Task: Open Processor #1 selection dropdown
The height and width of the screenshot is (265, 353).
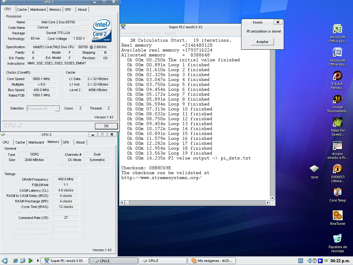Action: 43,109
